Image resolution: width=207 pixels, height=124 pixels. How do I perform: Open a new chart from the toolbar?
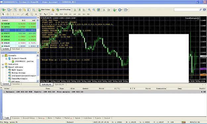coord(3,10)
